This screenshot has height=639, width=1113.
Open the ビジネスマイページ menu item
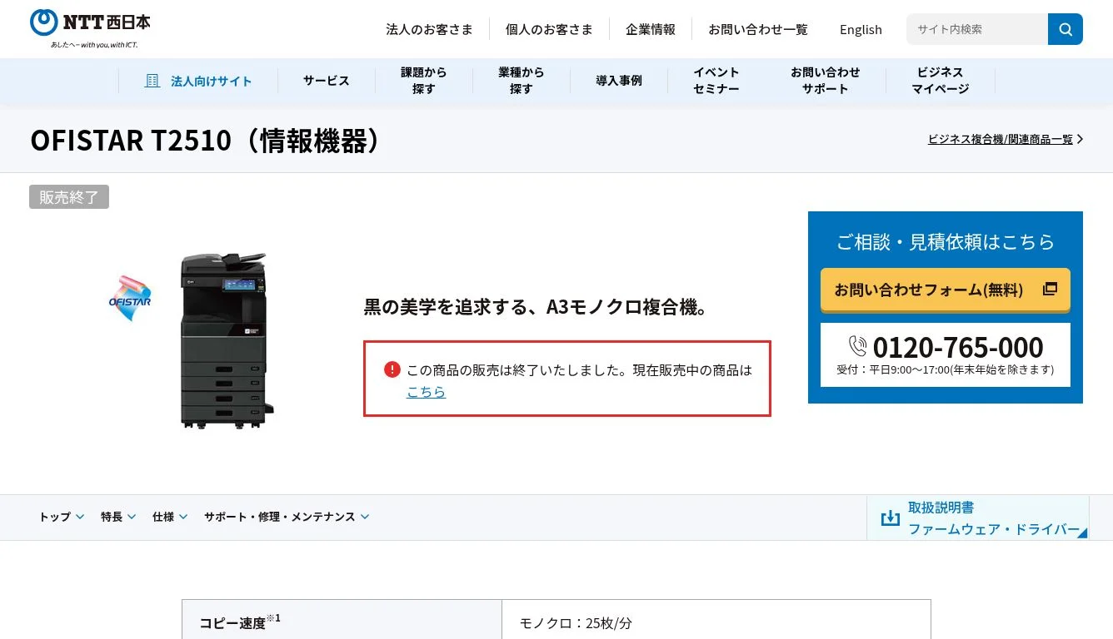coord(941,81)
